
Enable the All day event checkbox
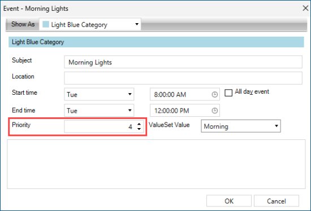[x=228, y=93]
